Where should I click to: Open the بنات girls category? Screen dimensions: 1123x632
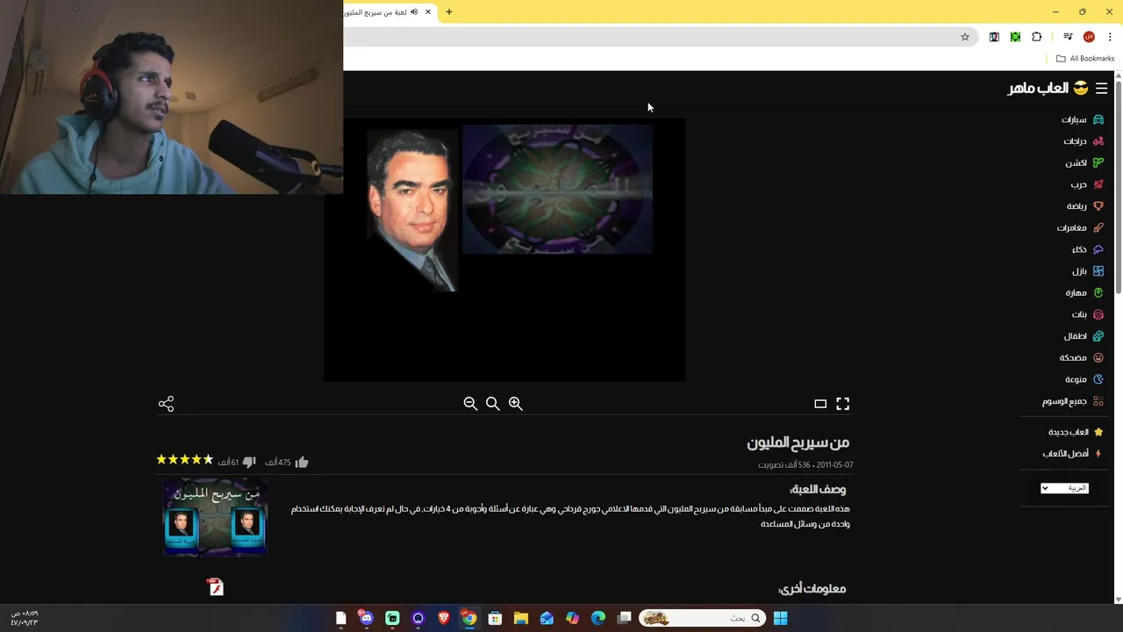(1087, 314)
